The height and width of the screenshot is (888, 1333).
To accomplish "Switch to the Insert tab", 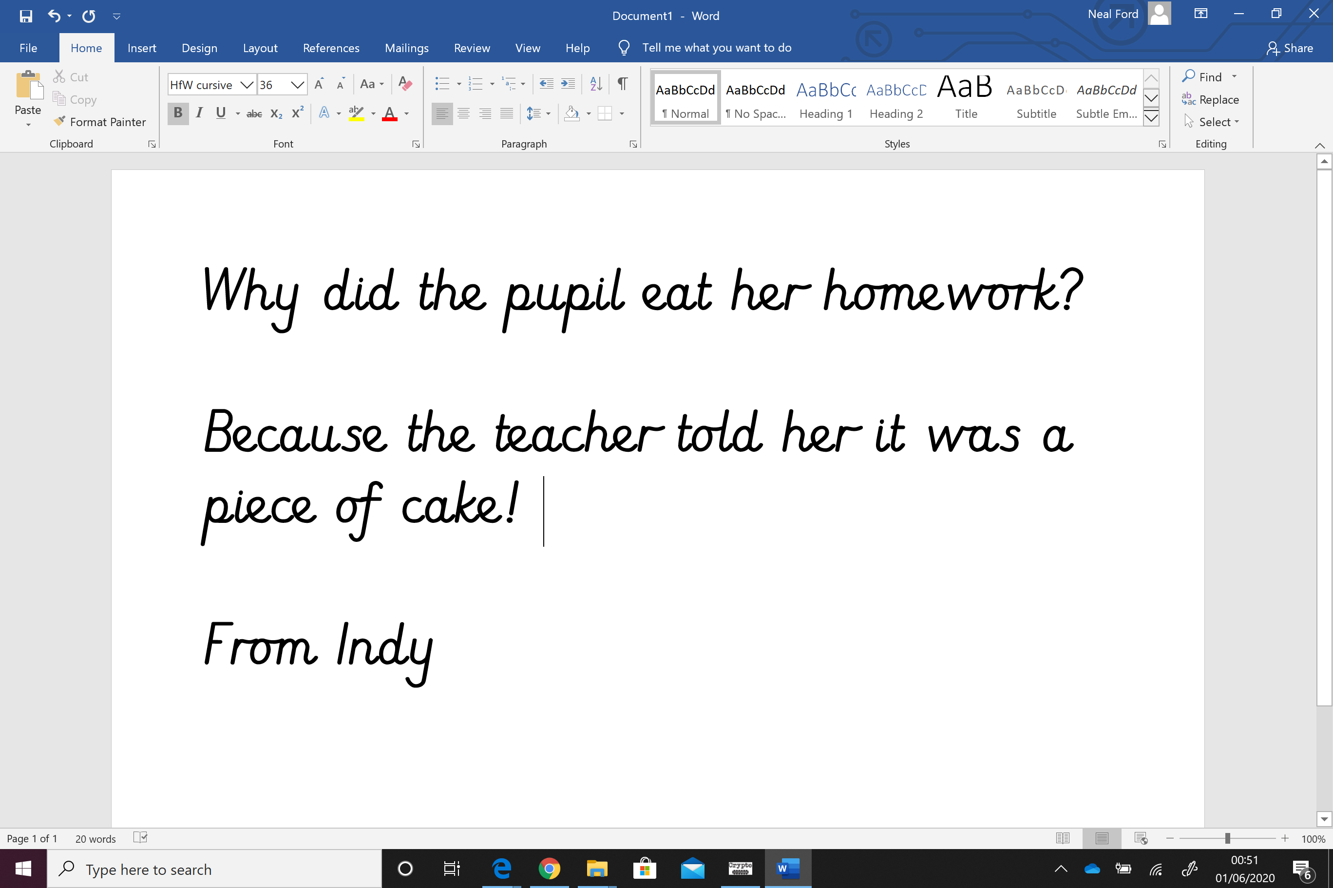I will pos(142,48).
